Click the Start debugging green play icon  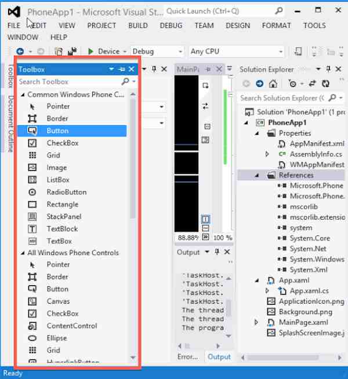pos(90,51)
